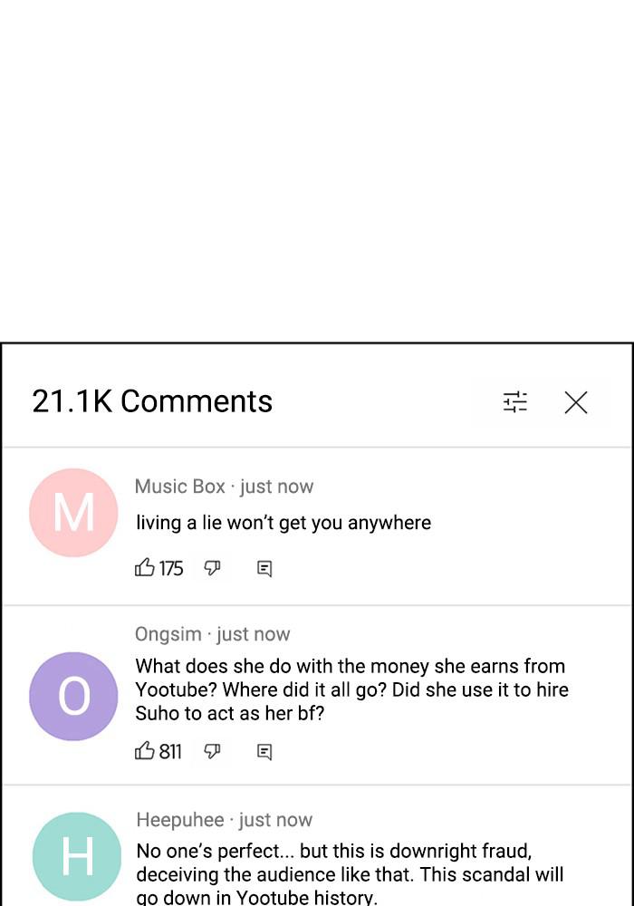Click Heepuhee's comment about downright fraud
634x906 pixels.
(x=350, y=874)
